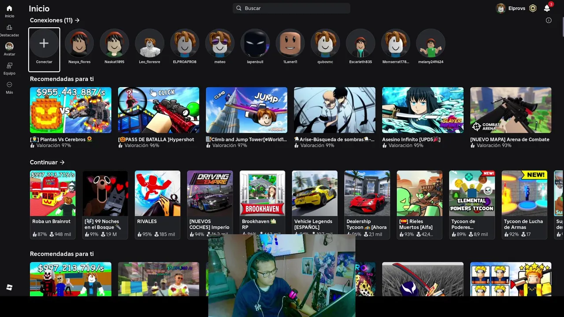The width and height of the screenshot is (564, 317).
Task: Open bottom row $997,213,719/s thumbnail
Action: coord(70,279)
